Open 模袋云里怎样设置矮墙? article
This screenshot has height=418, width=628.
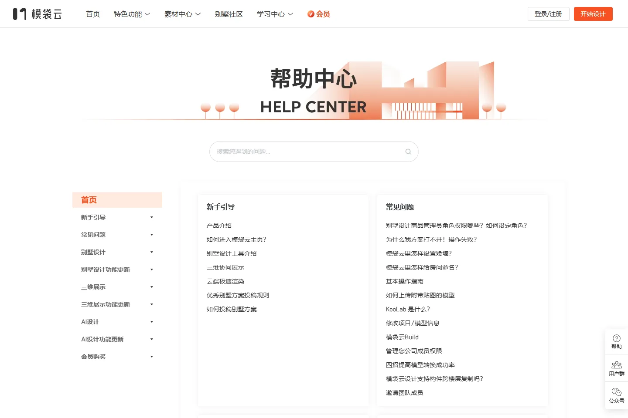pyautogui.click(x=419, y=253)
